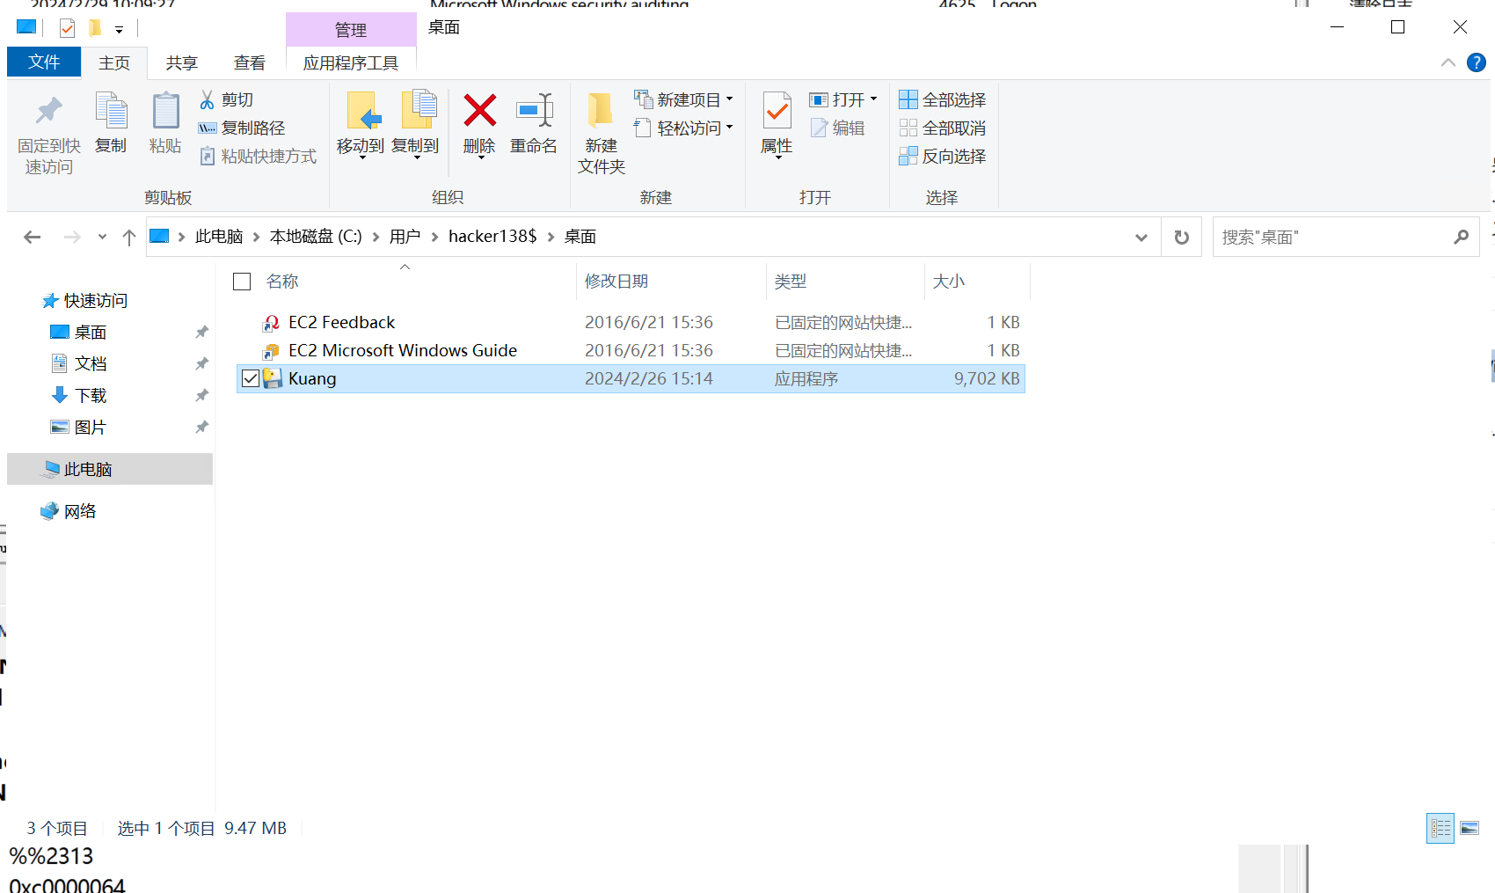Viewport: 1495px width, 893px height.
Task: Open Desktop (桌面) in the sidebar
Action: click(x=78, y=333)
